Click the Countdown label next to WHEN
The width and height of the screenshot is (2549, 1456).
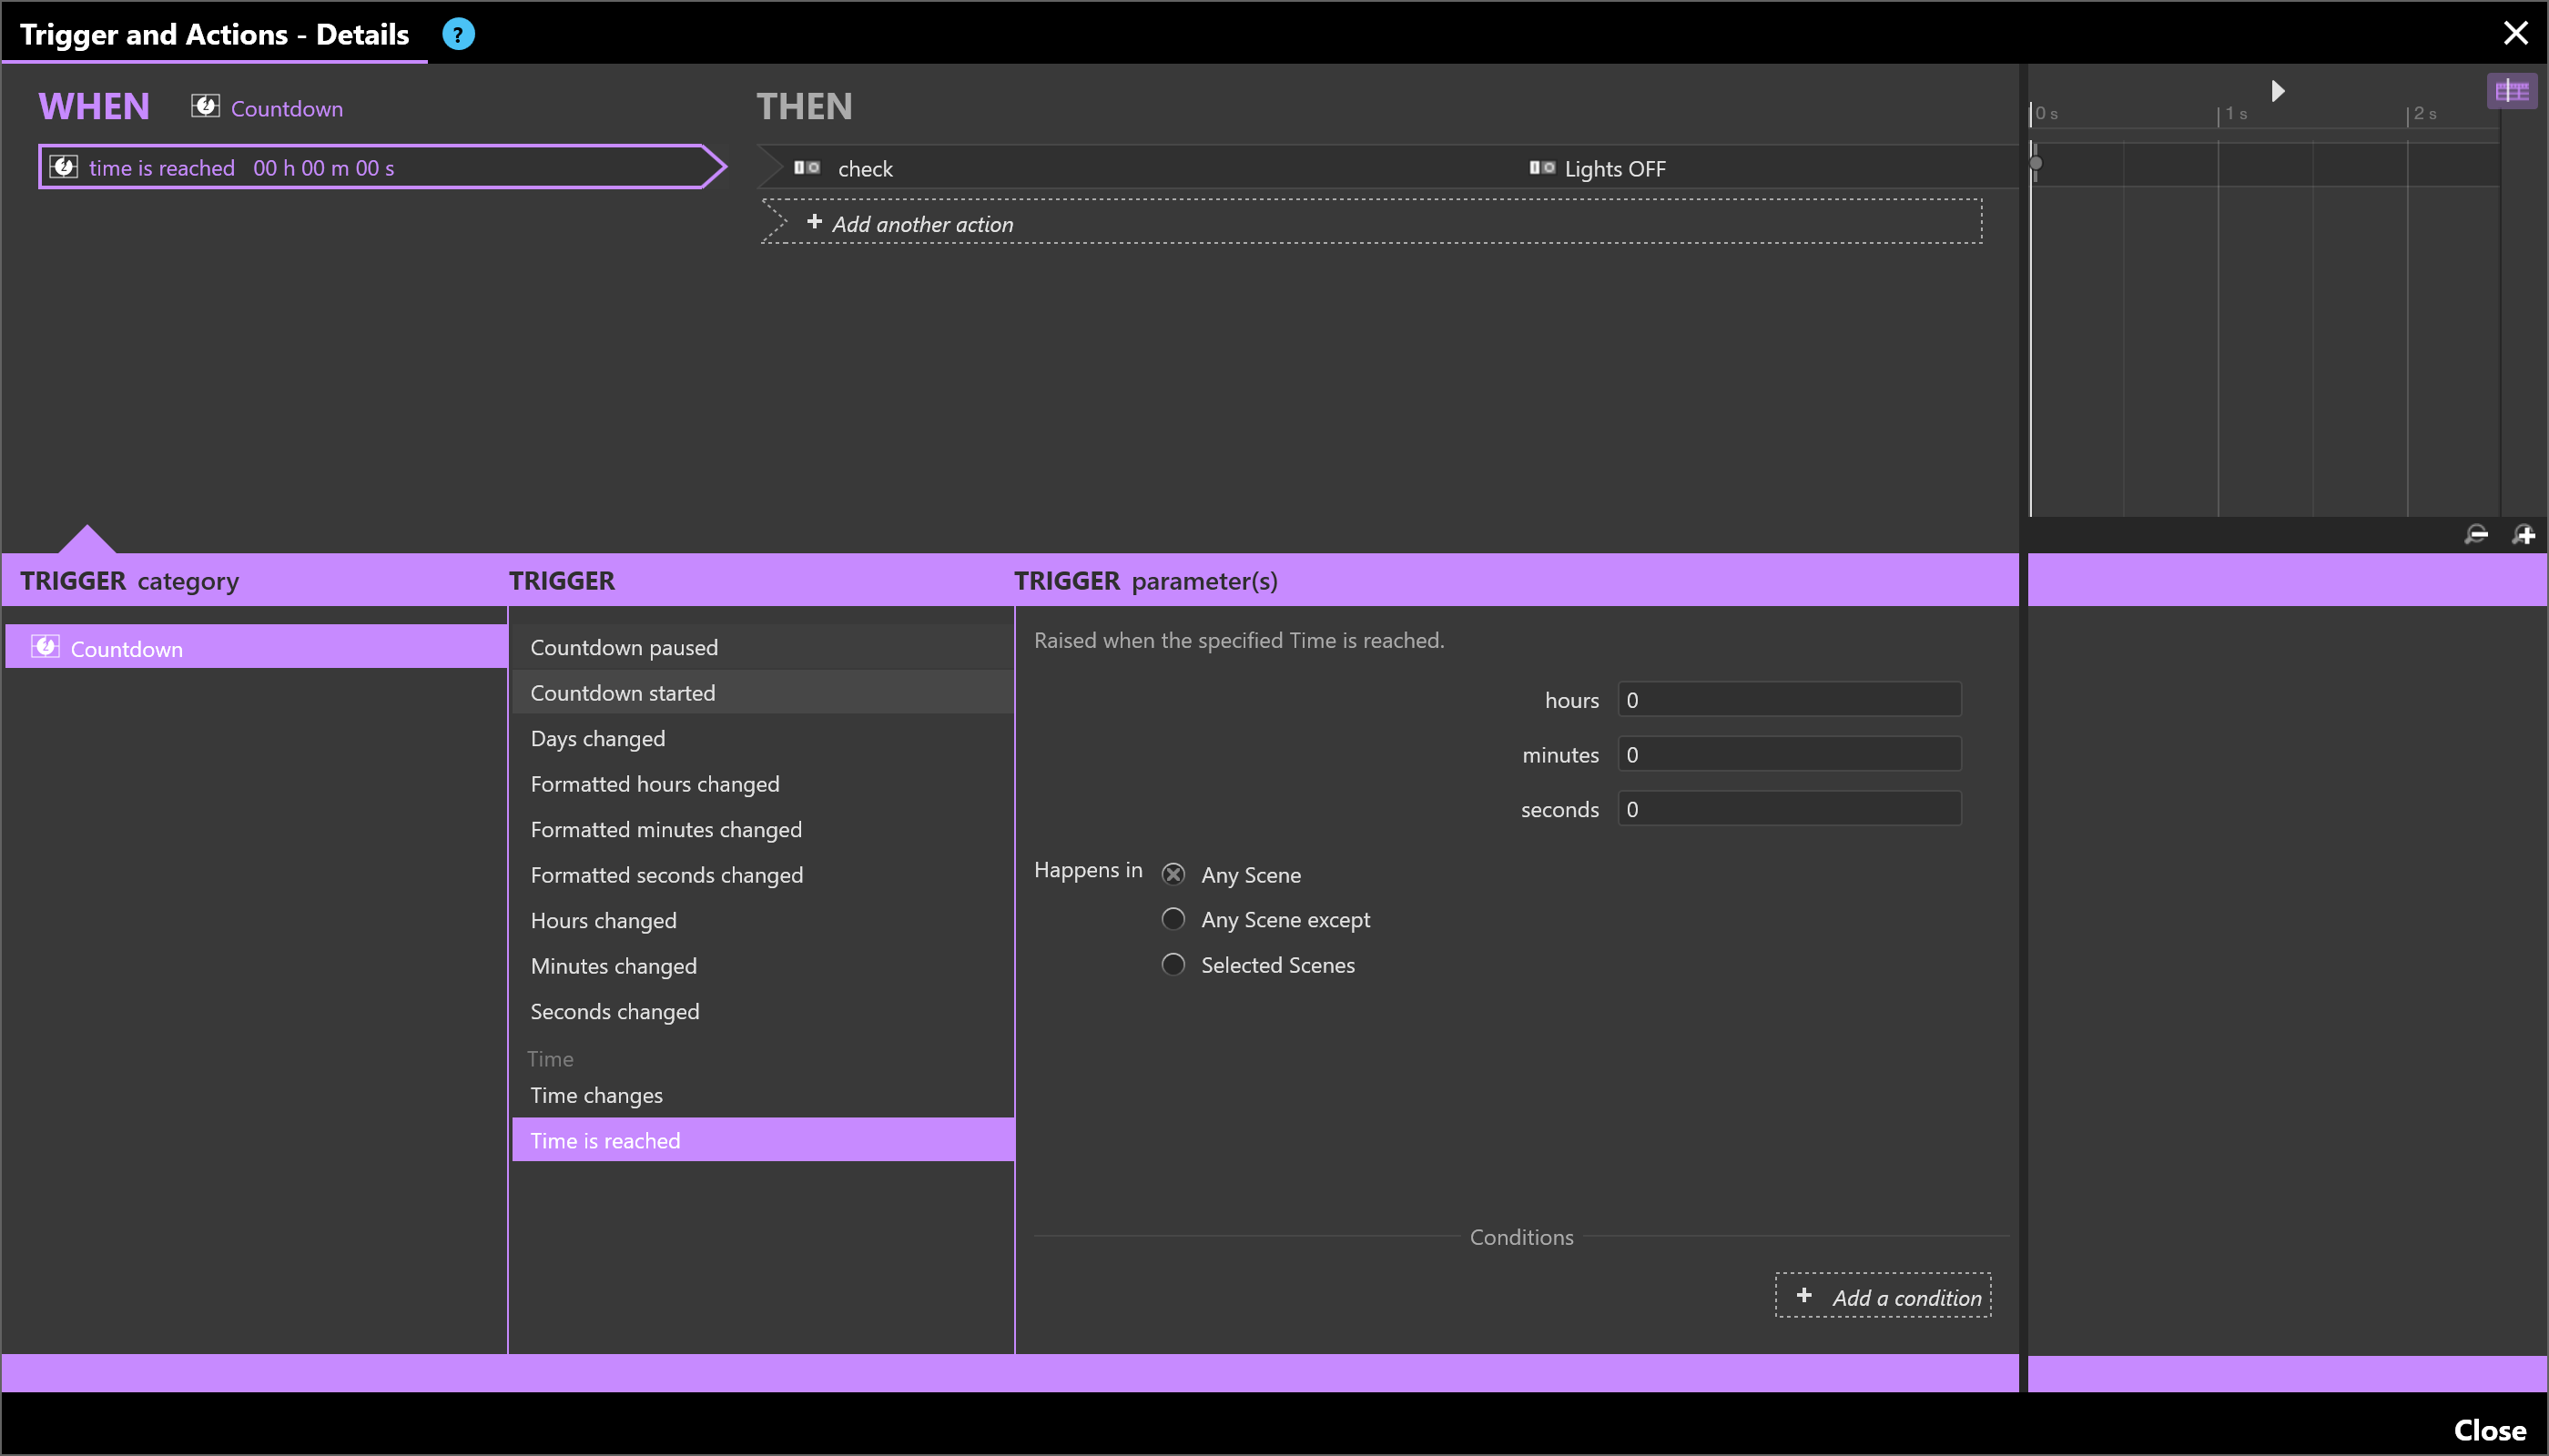[287, 108]
